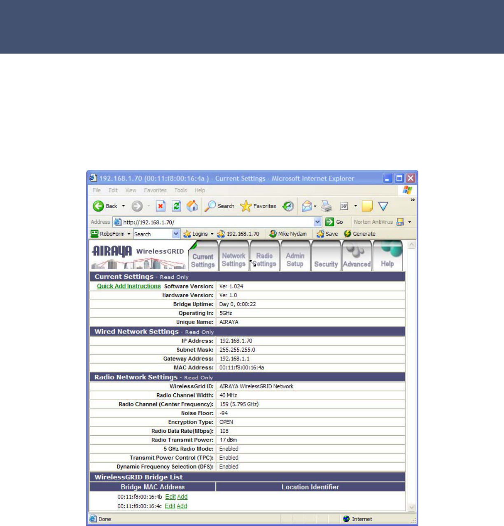Open the Favorites star toolbar button
Screen dimensions: 504x526
tap(258, 206)
